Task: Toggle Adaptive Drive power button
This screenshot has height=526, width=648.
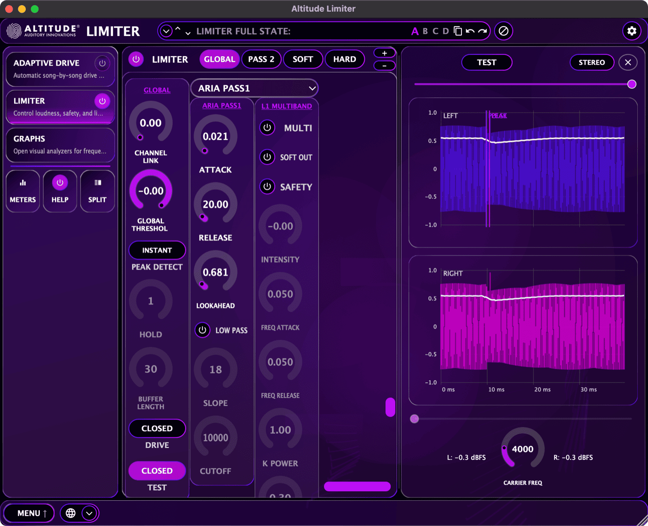Action: point(102,63)
